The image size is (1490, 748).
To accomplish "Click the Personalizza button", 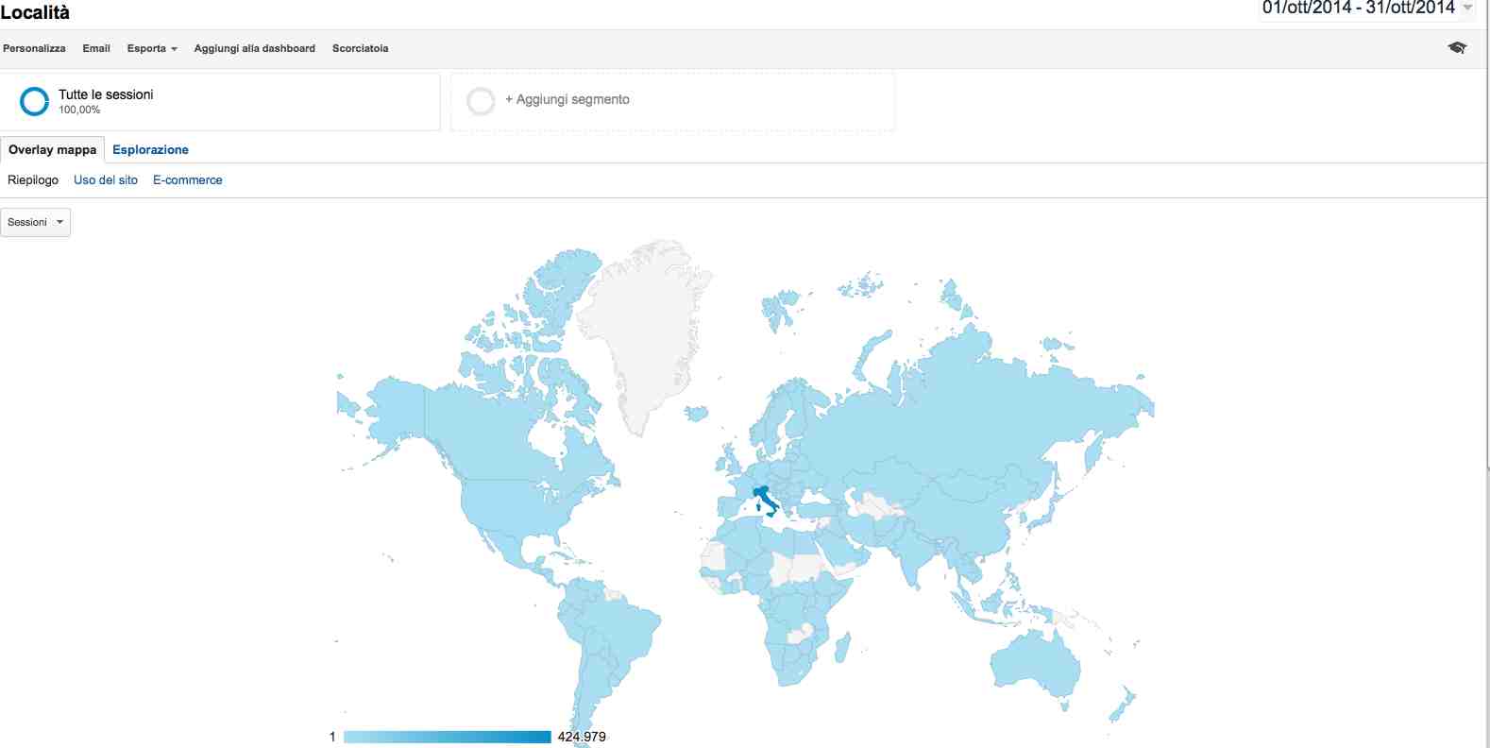I will [34, 48].
